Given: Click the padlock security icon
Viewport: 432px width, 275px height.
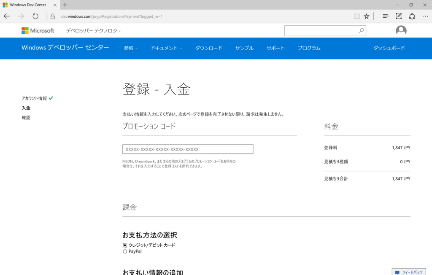Looking at the screenshot, I should tap(53, 16).
